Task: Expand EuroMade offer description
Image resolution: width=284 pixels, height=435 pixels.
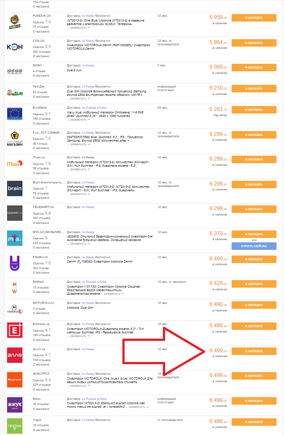Action: 80,120
